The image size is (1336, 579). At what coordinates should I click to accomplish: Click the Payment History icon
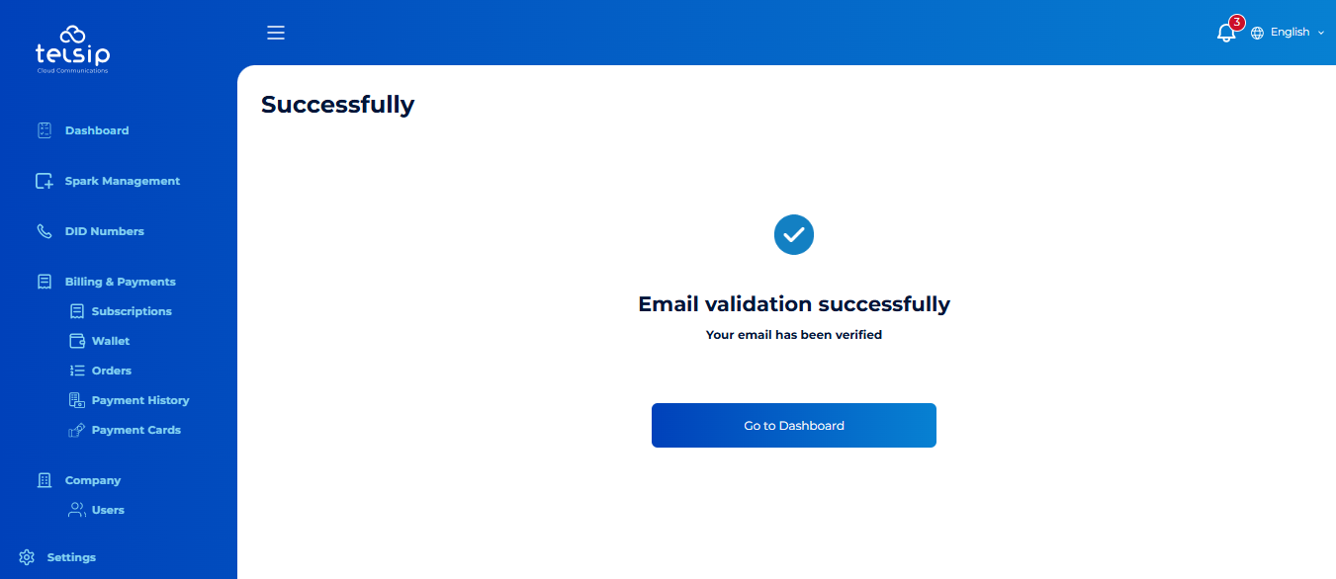coord(77,400)
